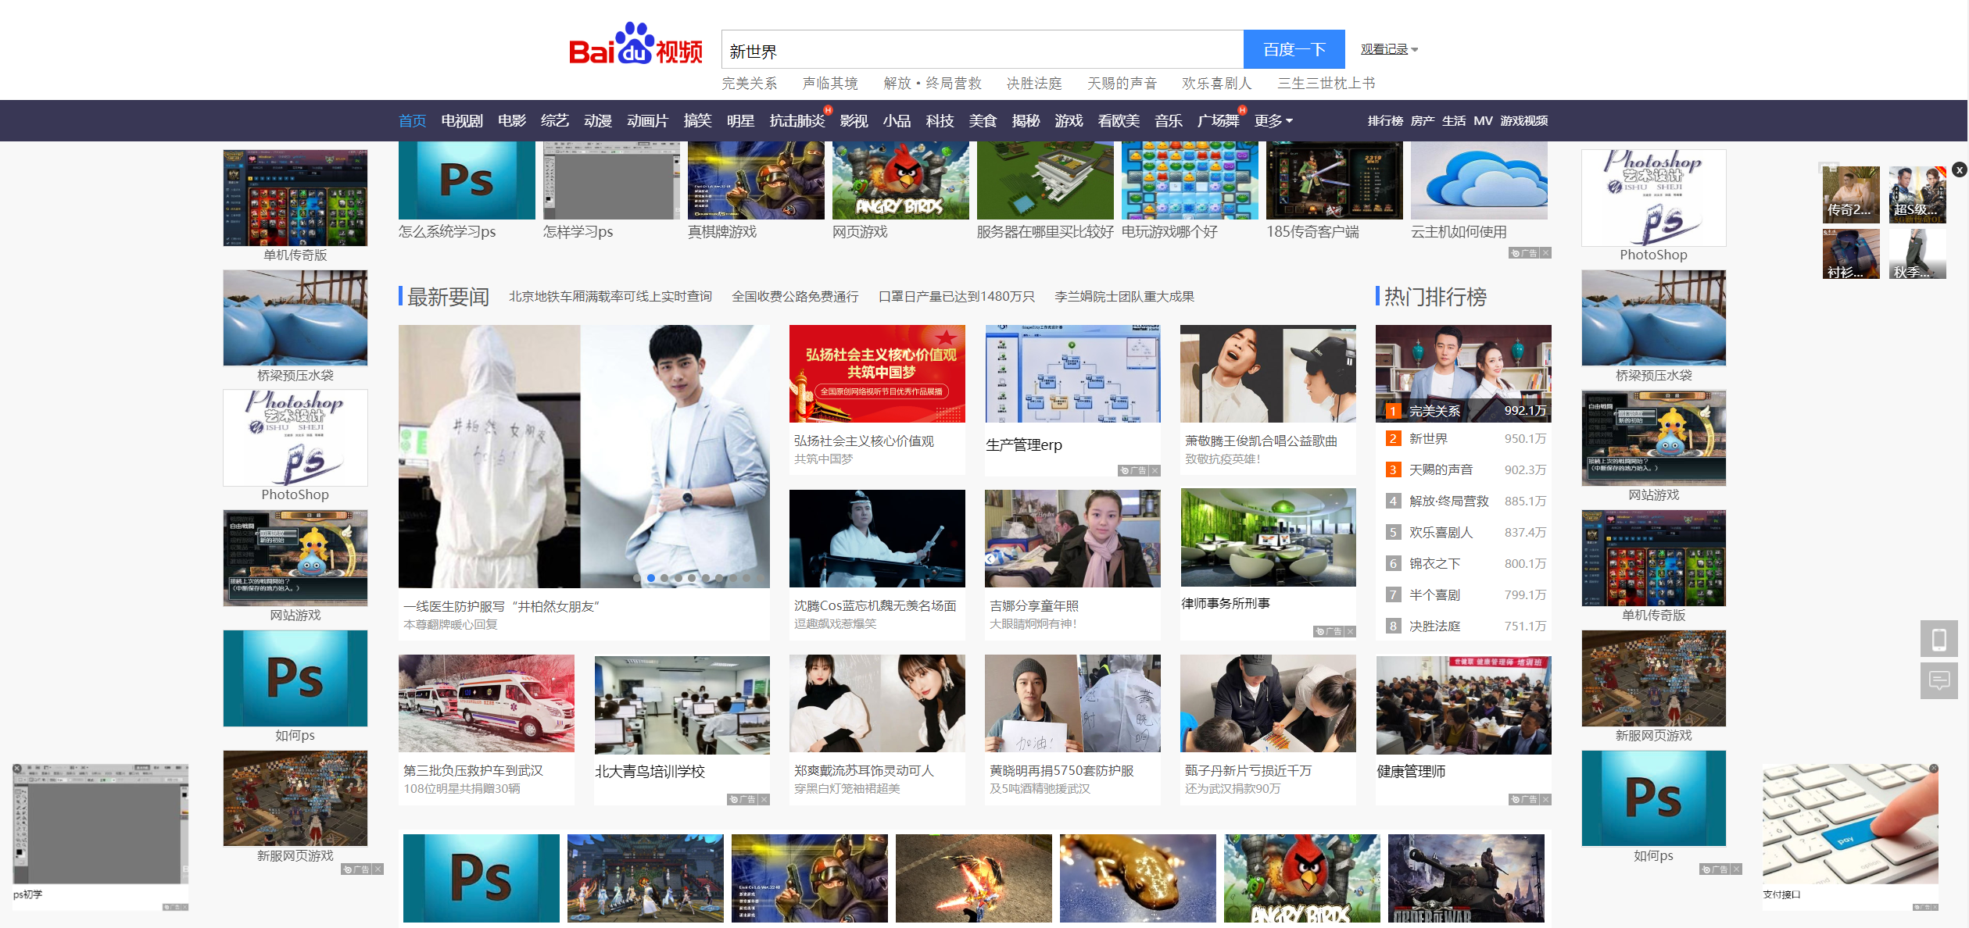1969x928 pixels.
Task: Focus the search box containing 新世界
Action: click(x=983, y=51)
